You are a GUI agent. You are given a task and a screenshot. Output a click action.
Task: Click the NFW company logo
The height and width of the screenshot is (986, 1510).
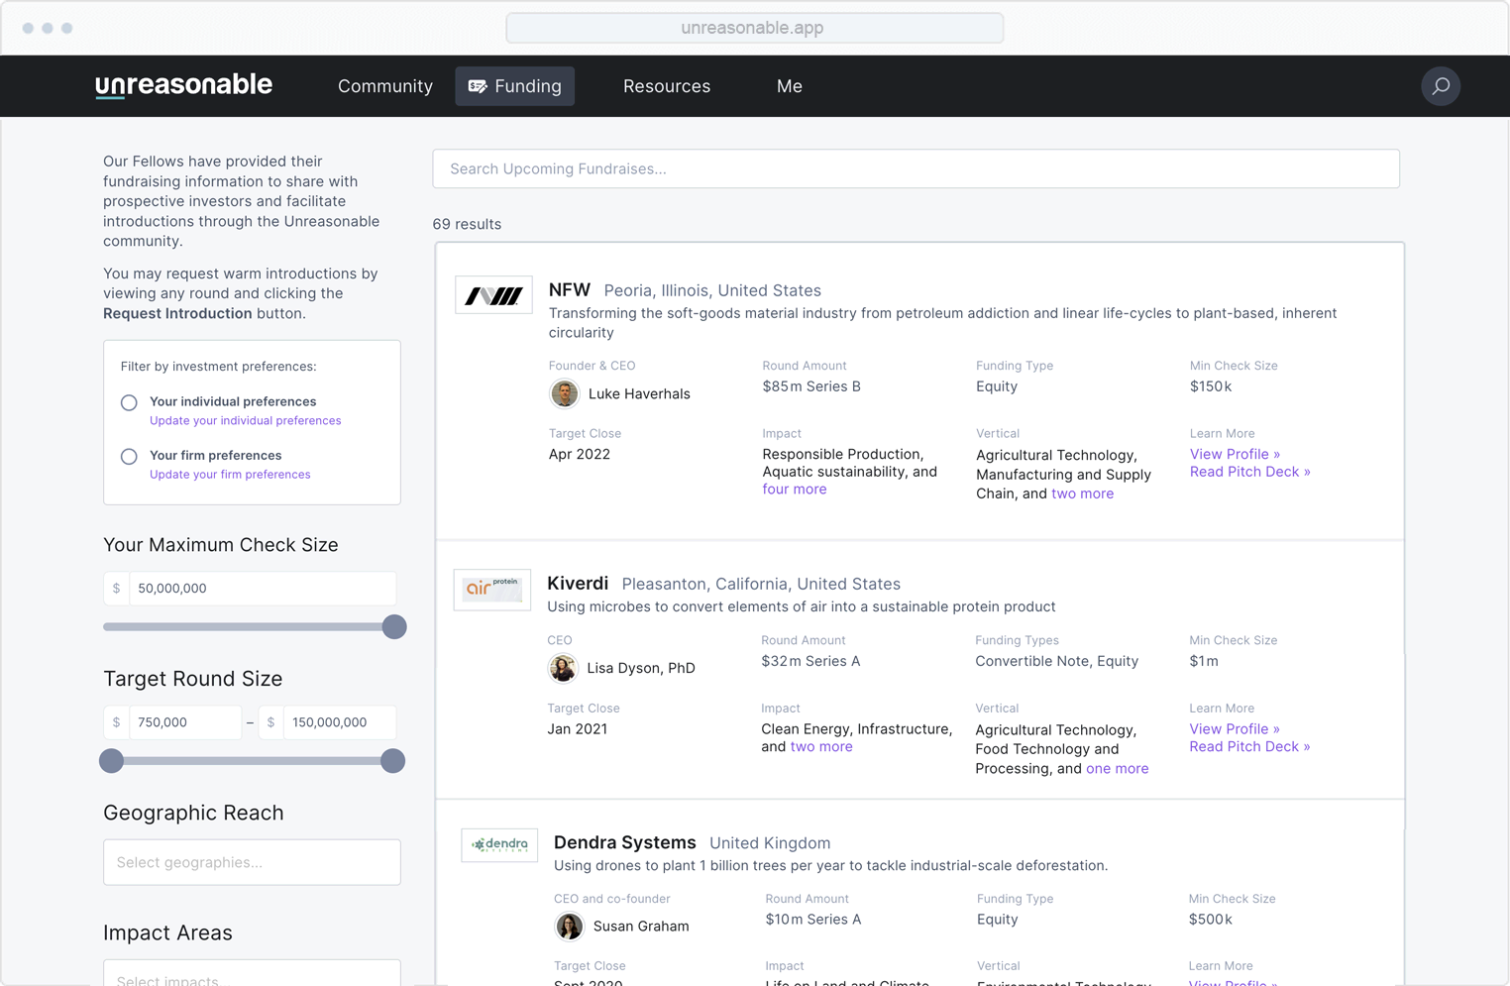pyautogui.click(x=493, y=295)
